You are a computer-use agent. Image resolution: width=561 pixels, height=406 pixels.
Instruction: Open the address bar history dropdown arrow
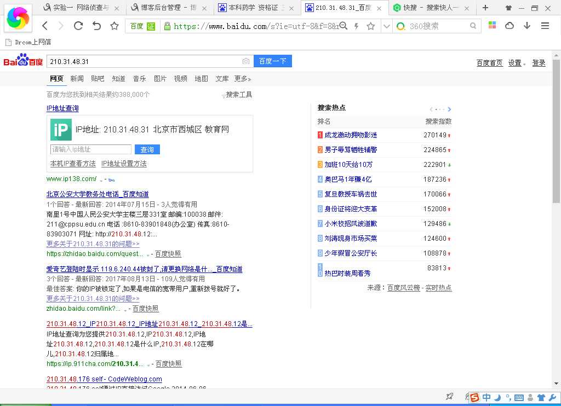point(386,26)
